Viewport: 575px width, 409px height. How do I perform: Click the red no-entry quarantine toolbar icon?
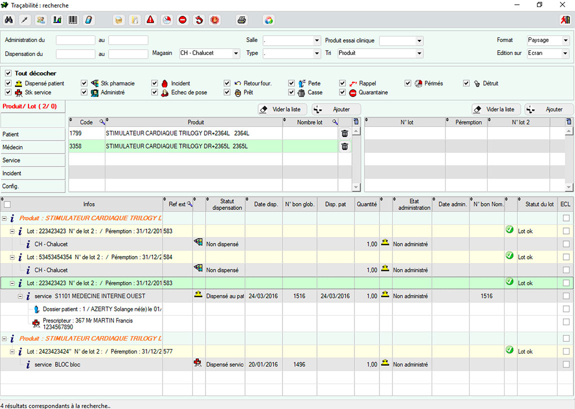tap(182, 20)
